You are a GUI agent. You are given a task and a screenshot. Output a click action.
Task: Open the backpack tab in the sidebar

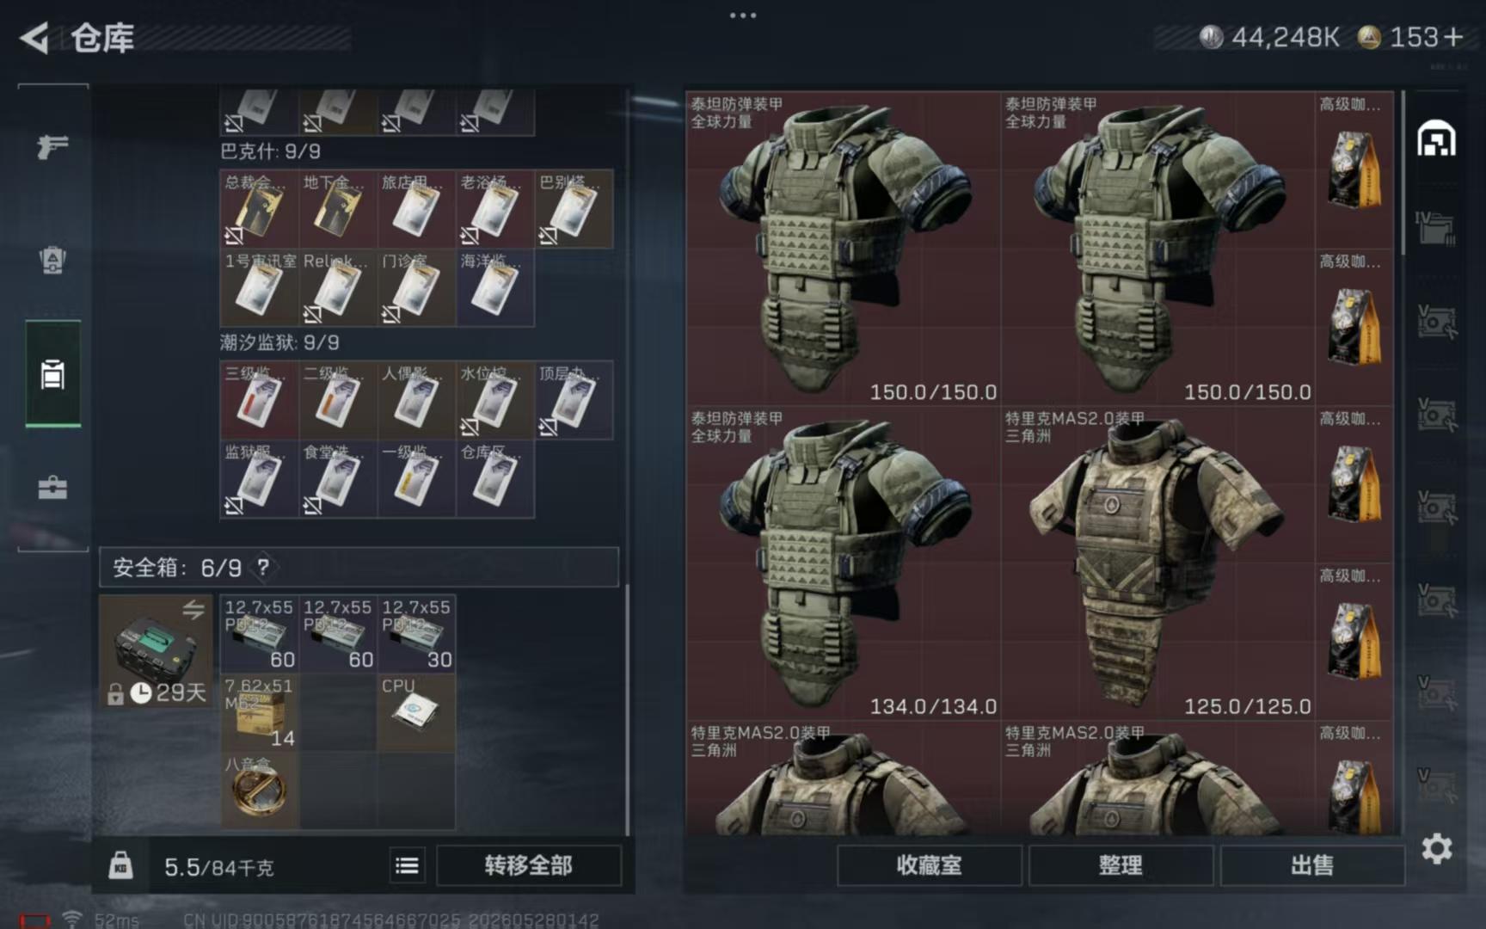52,260
